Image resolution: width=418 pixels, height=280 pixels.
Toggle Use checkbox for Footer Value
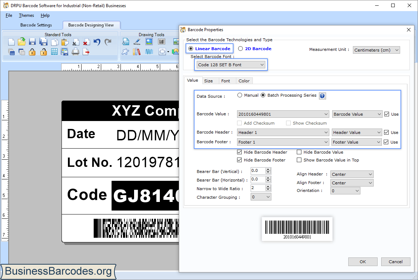(386, 142)
